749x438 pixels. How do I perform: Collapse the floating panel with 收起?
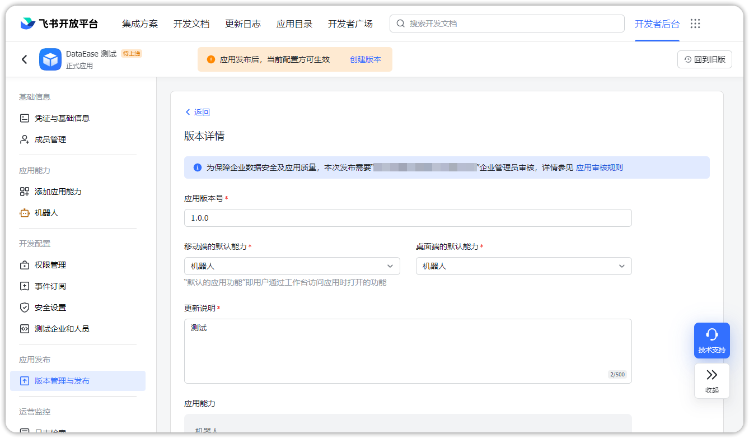tap(712, 381)
